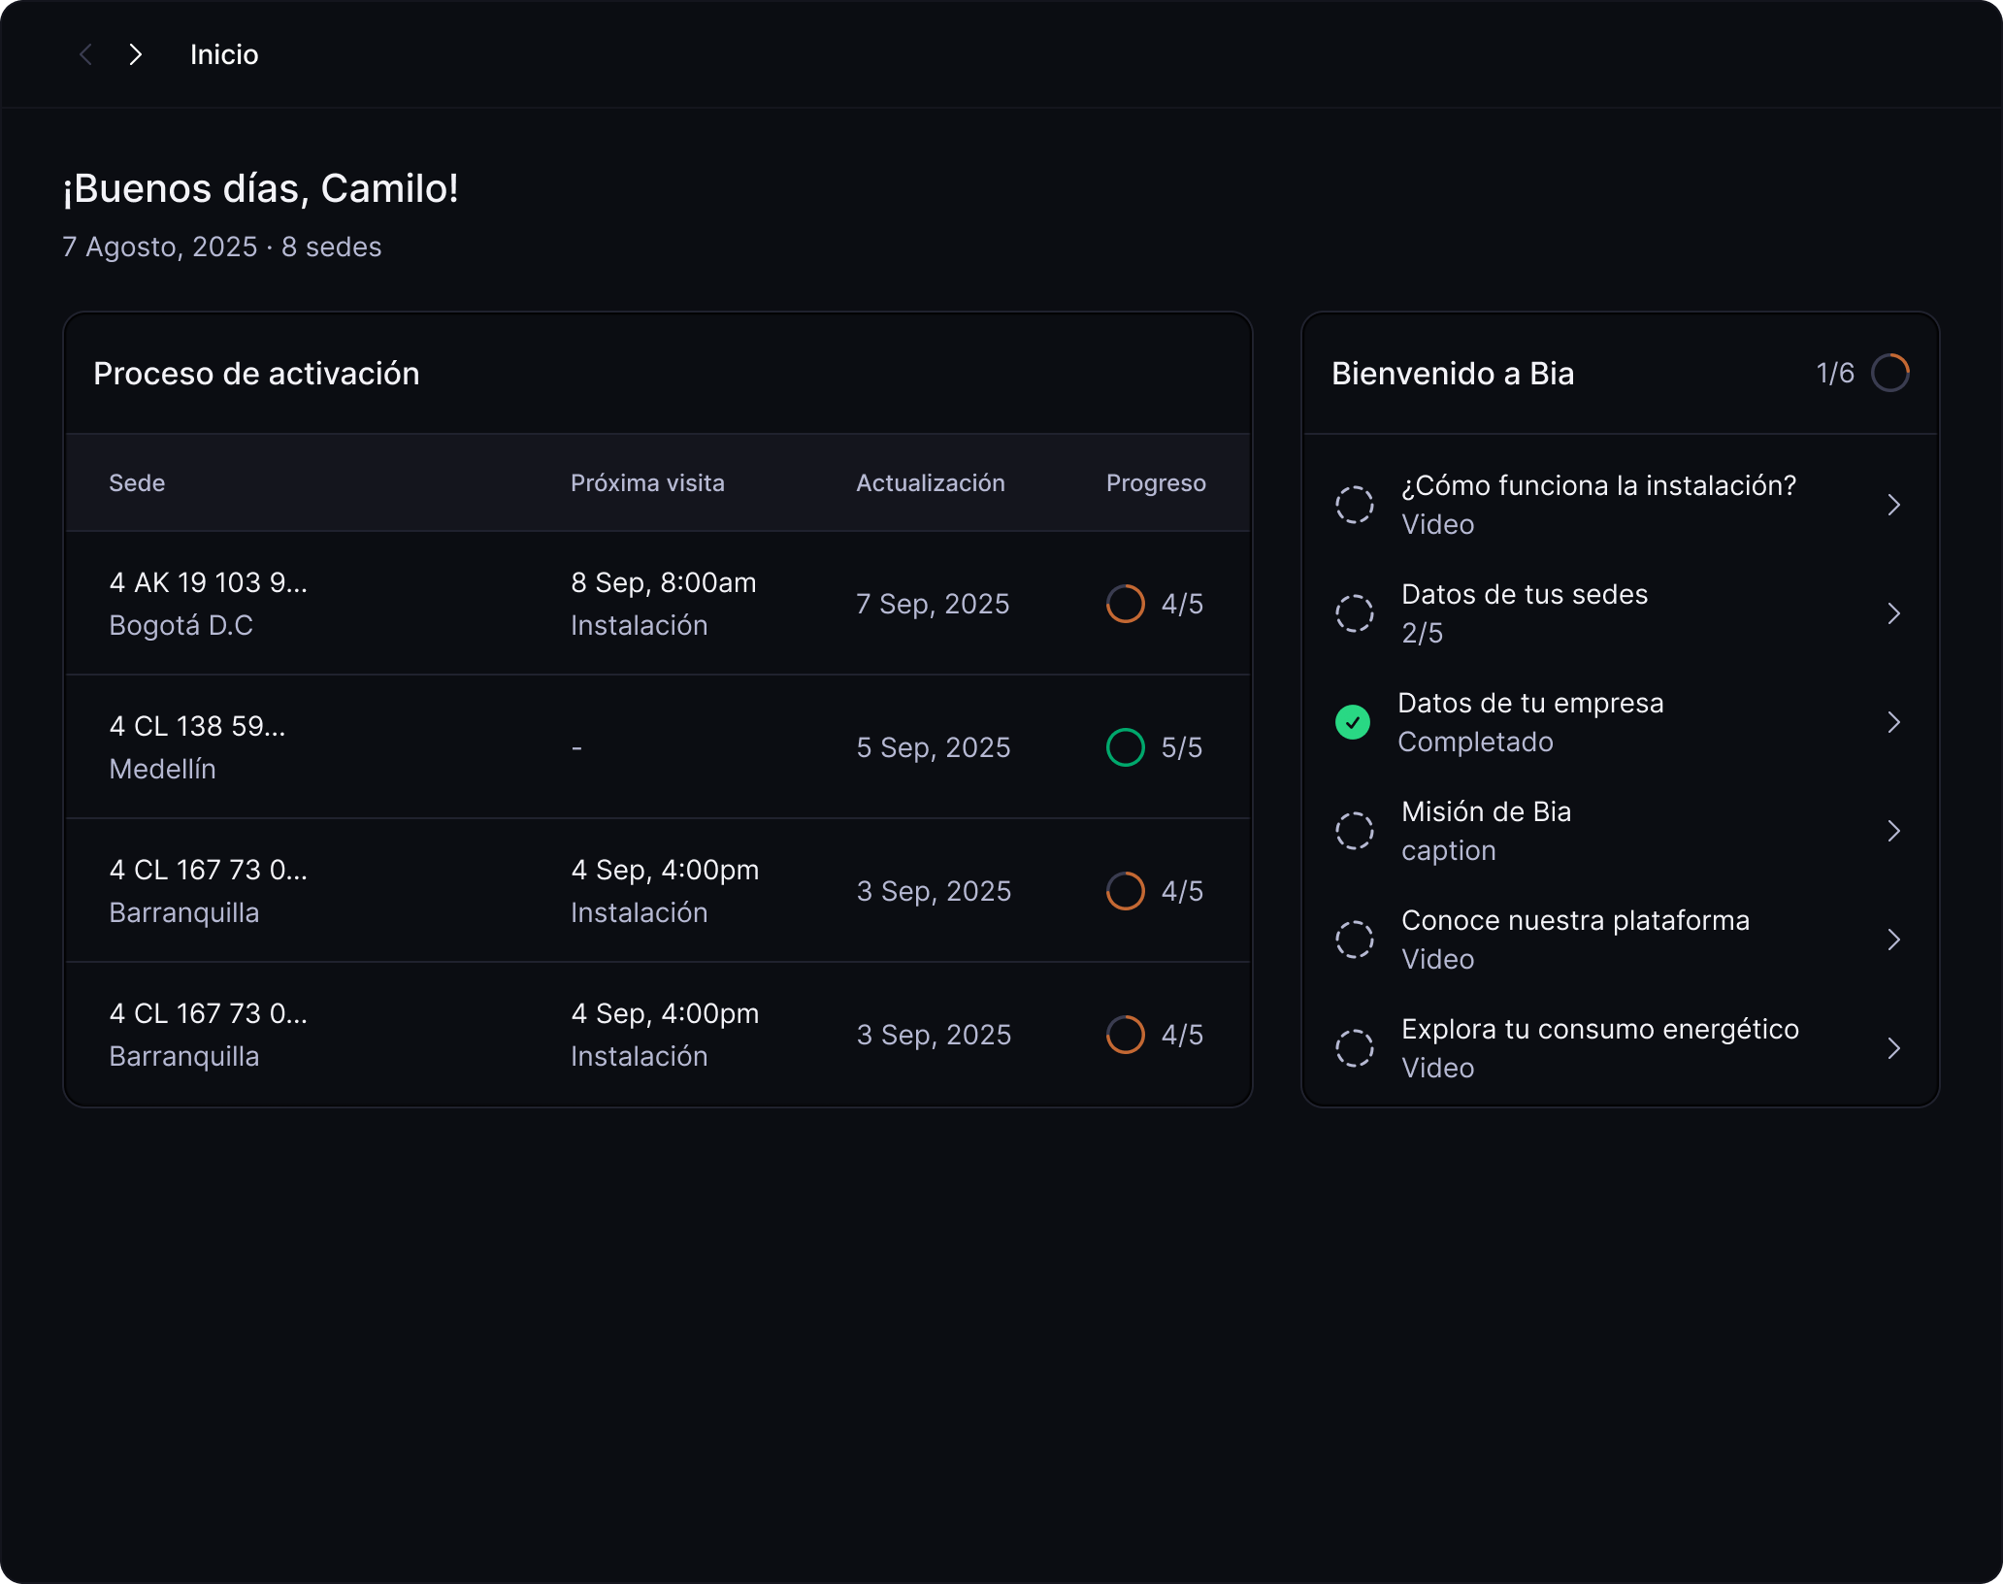The height and width of the screenshot is (1584, 2003).
Task: Click the Progreso column header
Action: pyautogui.click(x=1155, y=483)
